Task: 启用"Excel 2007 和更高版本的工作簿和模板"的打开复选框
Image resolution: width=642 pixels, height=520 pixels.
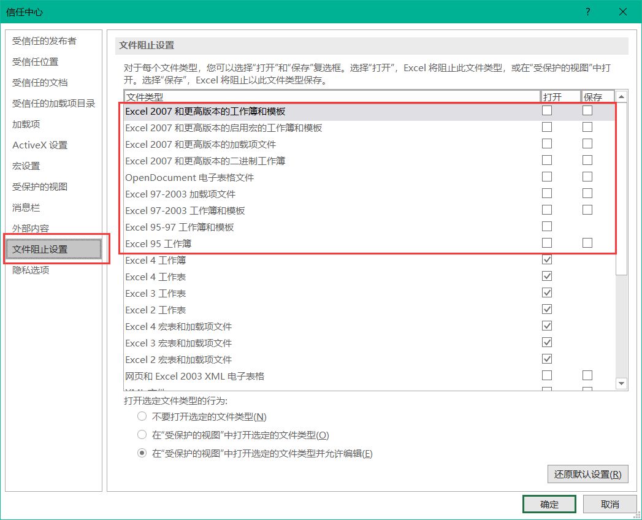Action: click(546, 110)
